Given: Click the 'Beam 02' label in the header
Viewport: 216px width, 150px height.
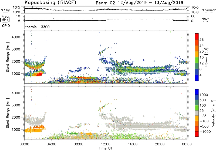Looking at the screenshot, I should tap(105, 3).
